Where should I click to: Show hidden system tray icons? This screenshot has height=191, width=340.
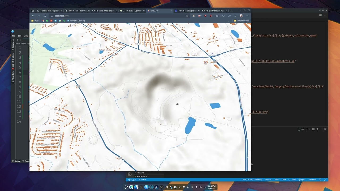(x=205, y=187)
